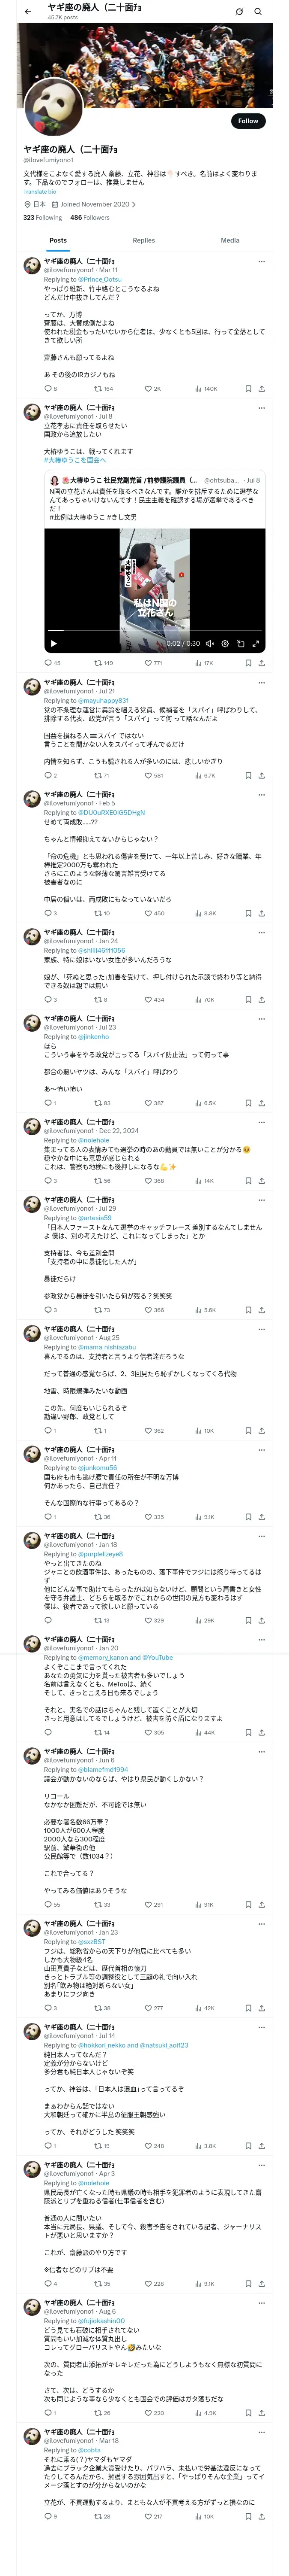This screenshot has height=2576, width=289.
Task: Share the Jul 21 post
Action: point(261,775)
